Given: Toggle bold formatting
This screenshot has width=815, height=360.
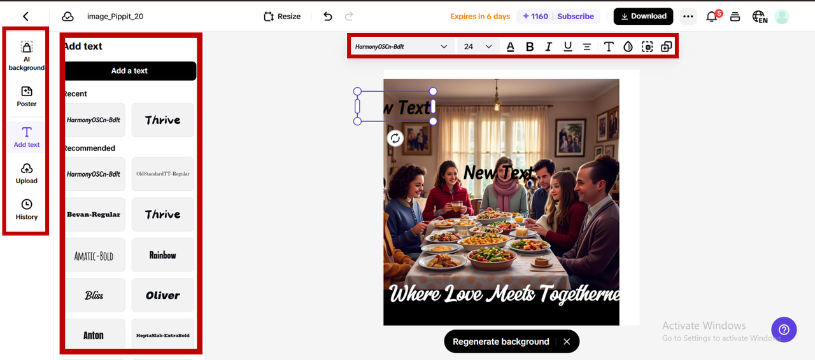Looking at the screenshot, I should pyautogui.click(x=530, y=46).
